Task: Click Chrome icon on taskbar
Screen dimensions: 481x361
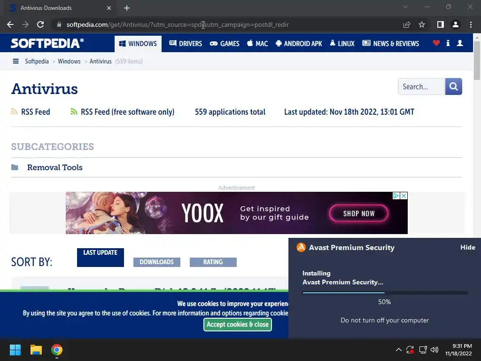Action: 57,350
